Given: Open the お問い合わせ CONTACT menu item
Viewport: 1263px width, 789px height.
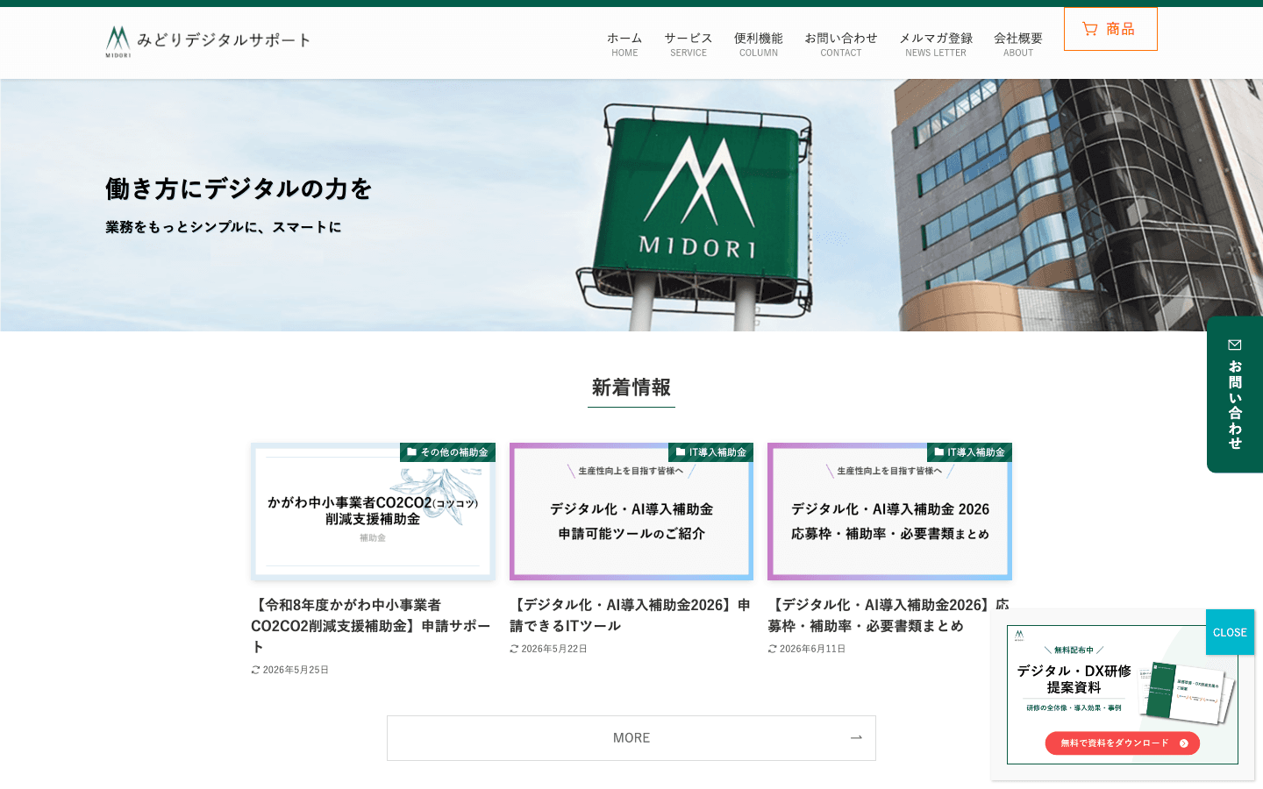Looking at the screenshot, I should point(841,44).
